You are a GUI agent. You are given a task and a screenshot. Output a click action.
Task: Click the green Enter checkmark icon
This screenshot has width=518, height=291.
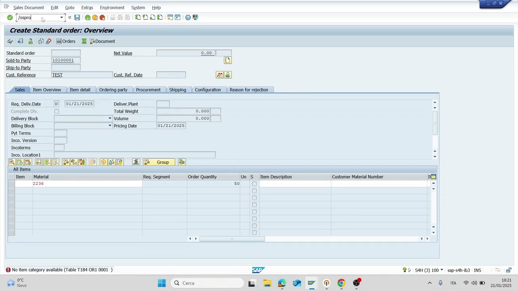(x=10, y=17)
